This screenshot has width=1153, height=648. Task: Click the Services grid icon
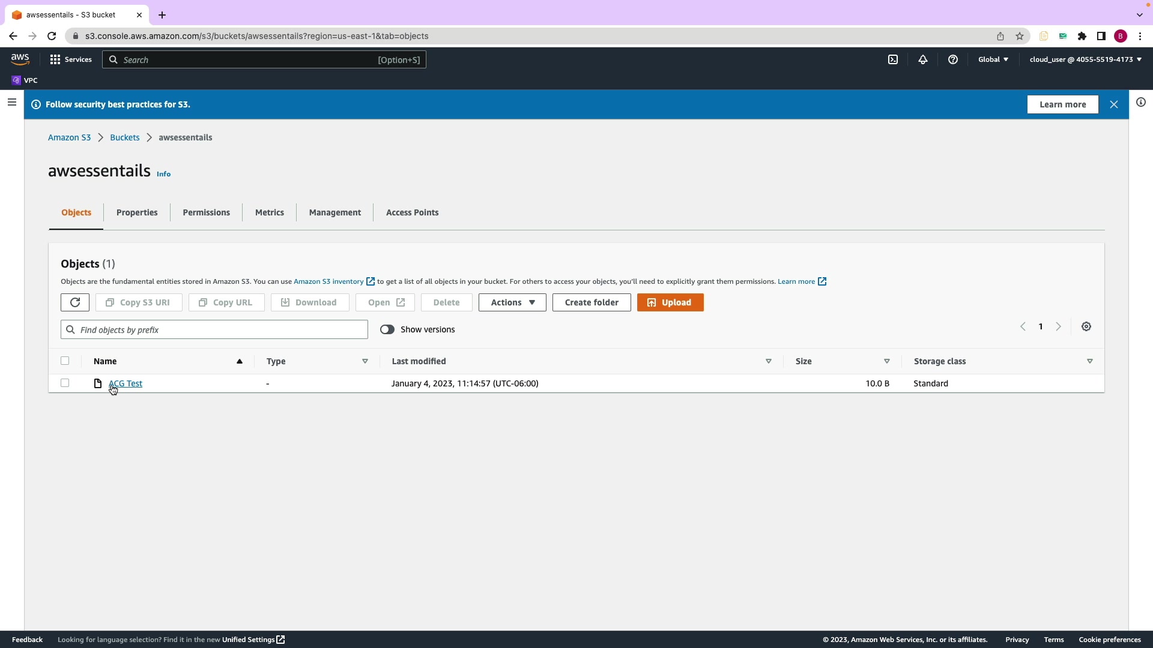click(x=55, y=59)
